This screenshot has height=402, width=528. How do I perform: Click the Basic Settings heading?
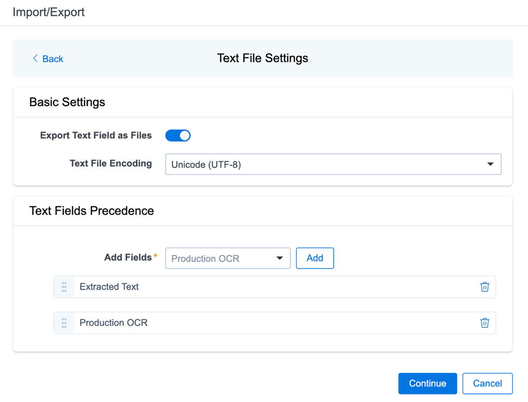point(67,102)
